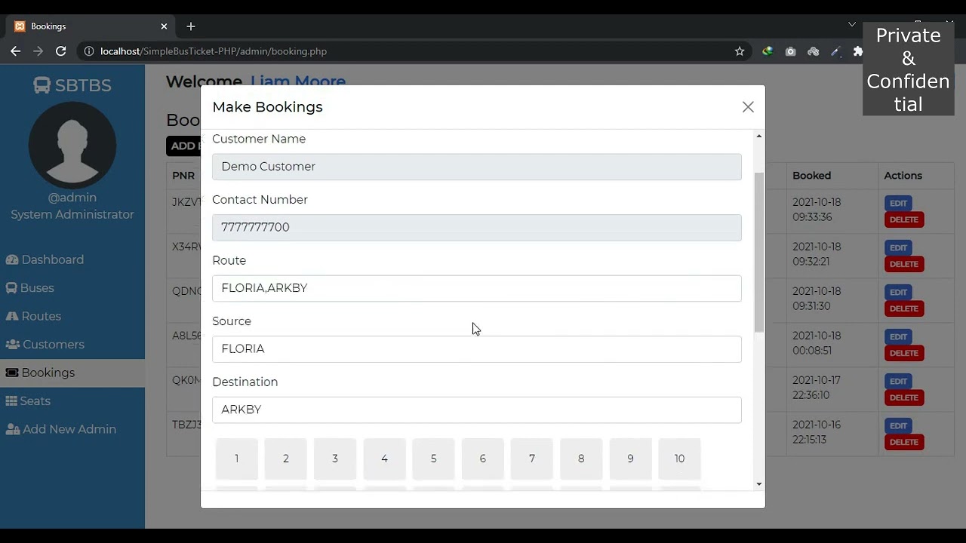Click the Route input field
The width and height of the screenshot is (966, 543).
(x=477, y=288)
